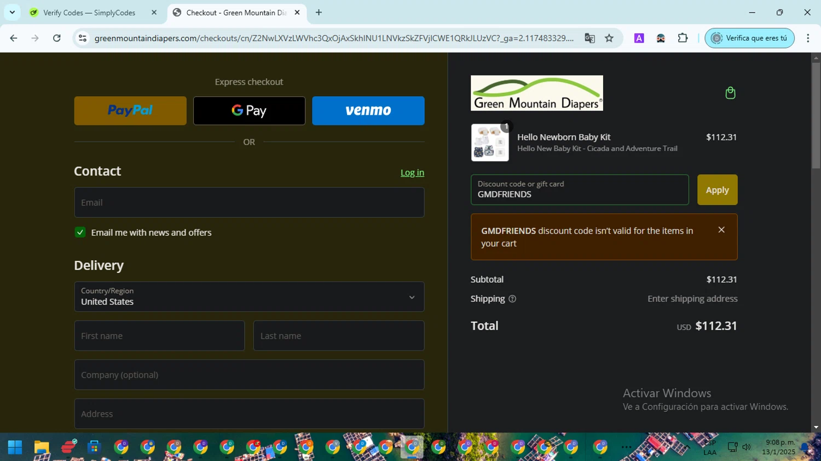The width and height of the screenshot is (821, 461).
Task: Bookmark this page with the star icon
Action: (609, 38)
